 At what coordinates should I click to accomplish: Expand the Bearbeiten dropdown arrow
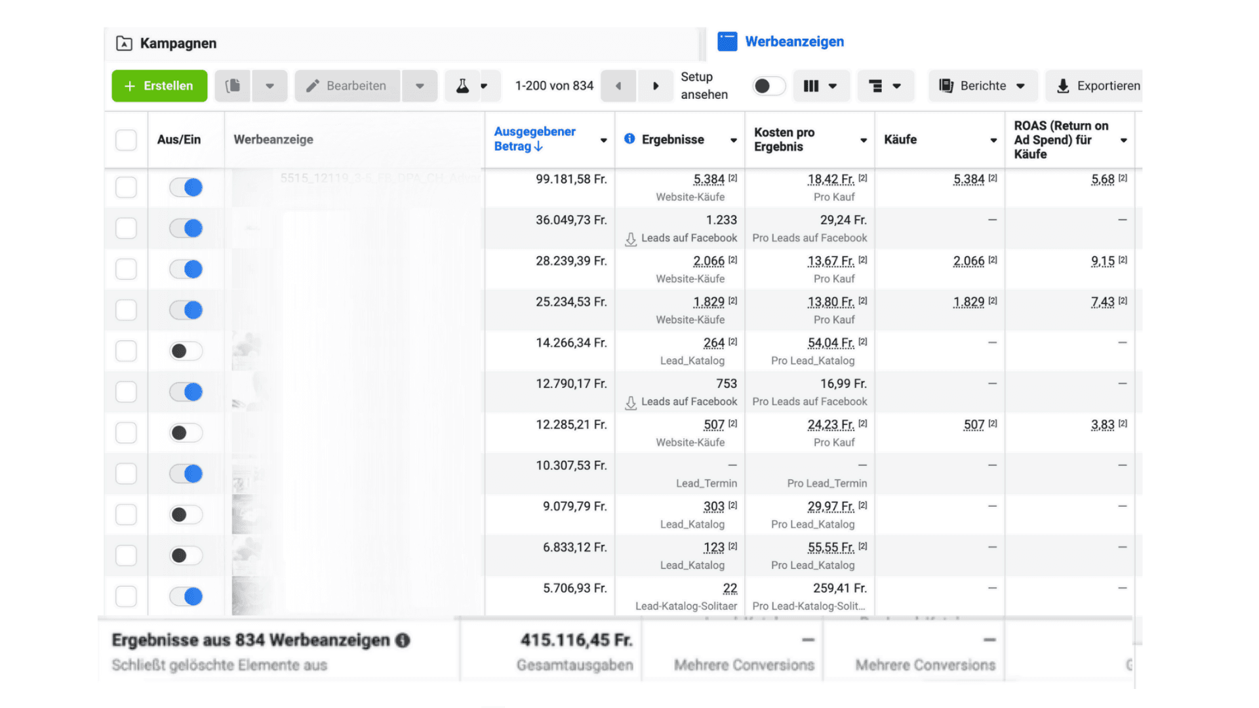(420, 86)
